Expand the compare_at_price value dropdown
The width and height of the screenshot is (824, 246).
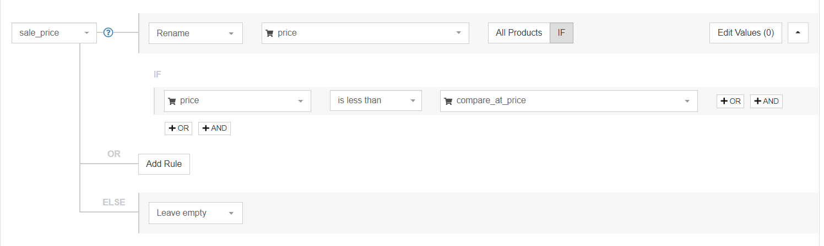point(569,100)
